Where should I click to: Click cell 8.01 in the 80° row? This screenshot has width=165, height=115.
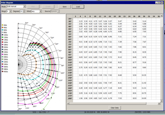[144, 47]
